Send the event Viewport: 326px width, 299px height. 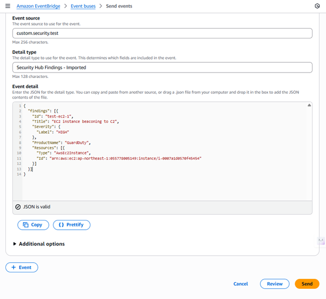click(x=307, y=284)
